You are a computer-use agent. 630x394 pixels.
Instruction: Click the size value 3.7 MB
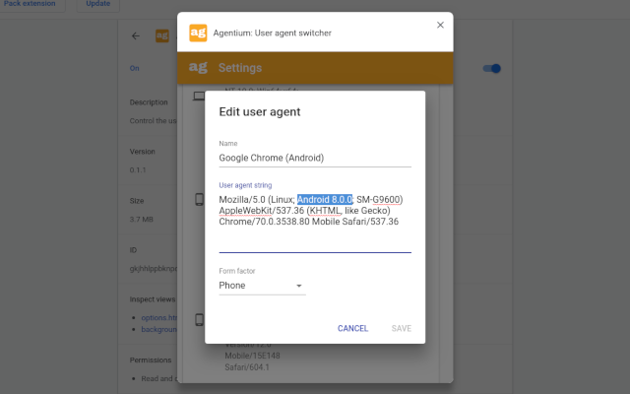[x=142, y=220]
